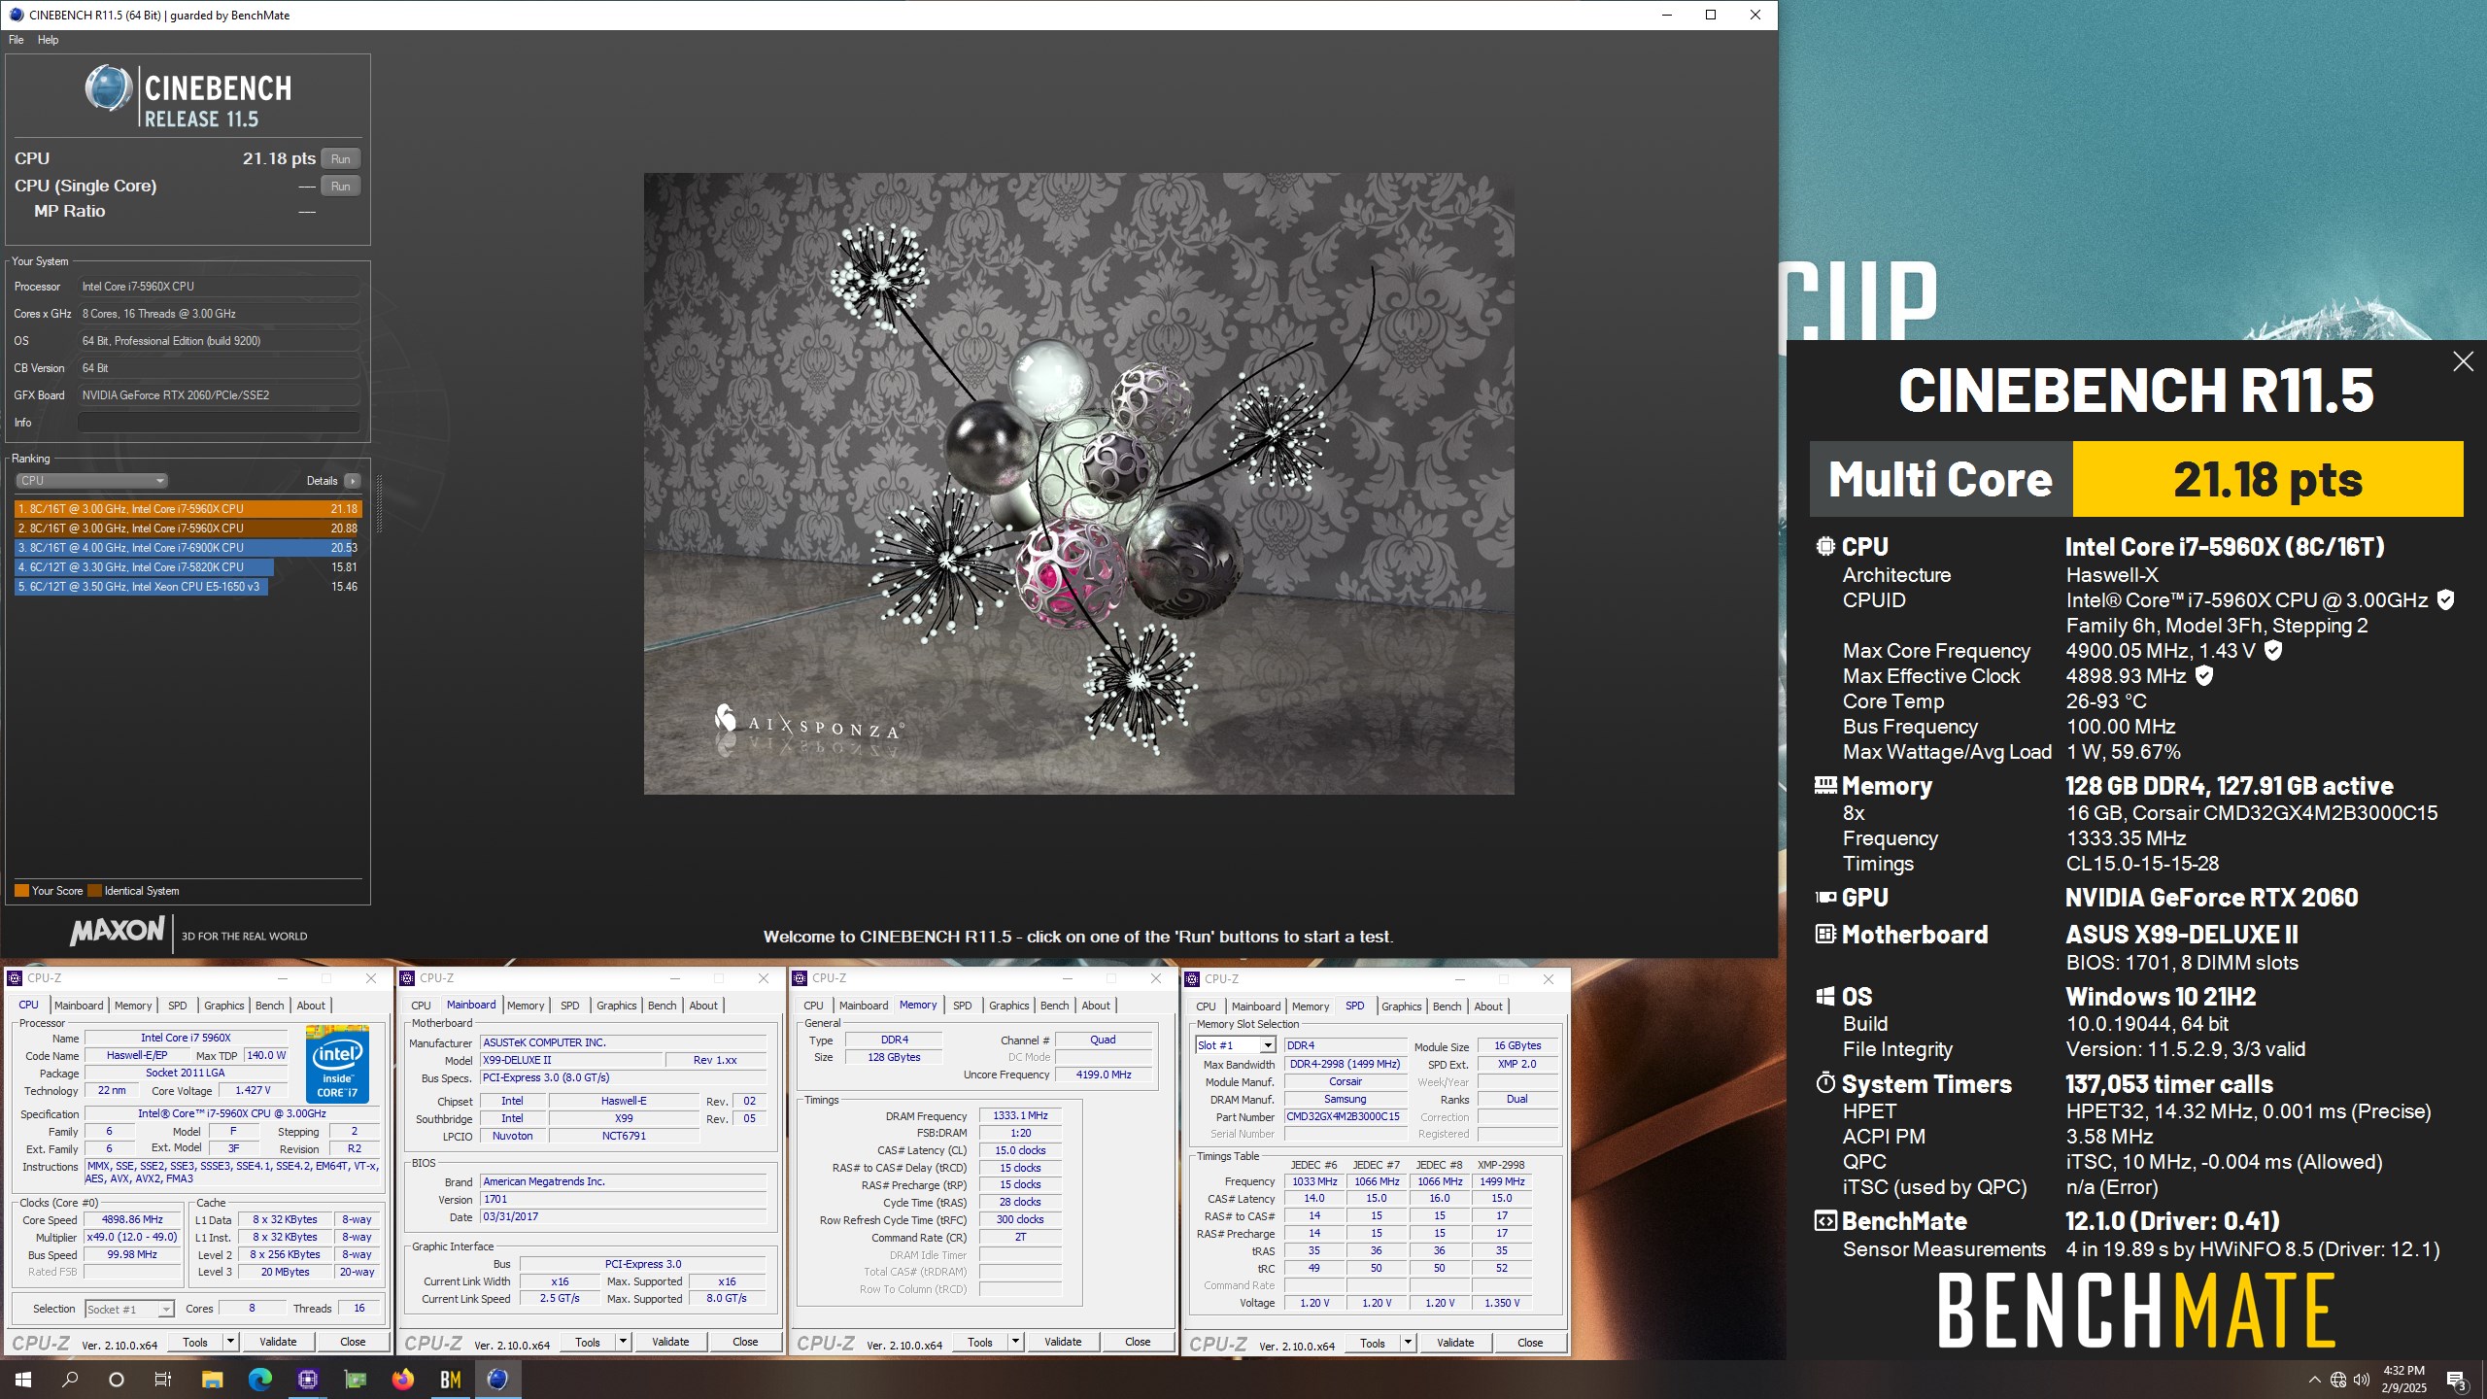Switch to Memory tab in CPU-Z SPD window

(x=1311, y=1007)
